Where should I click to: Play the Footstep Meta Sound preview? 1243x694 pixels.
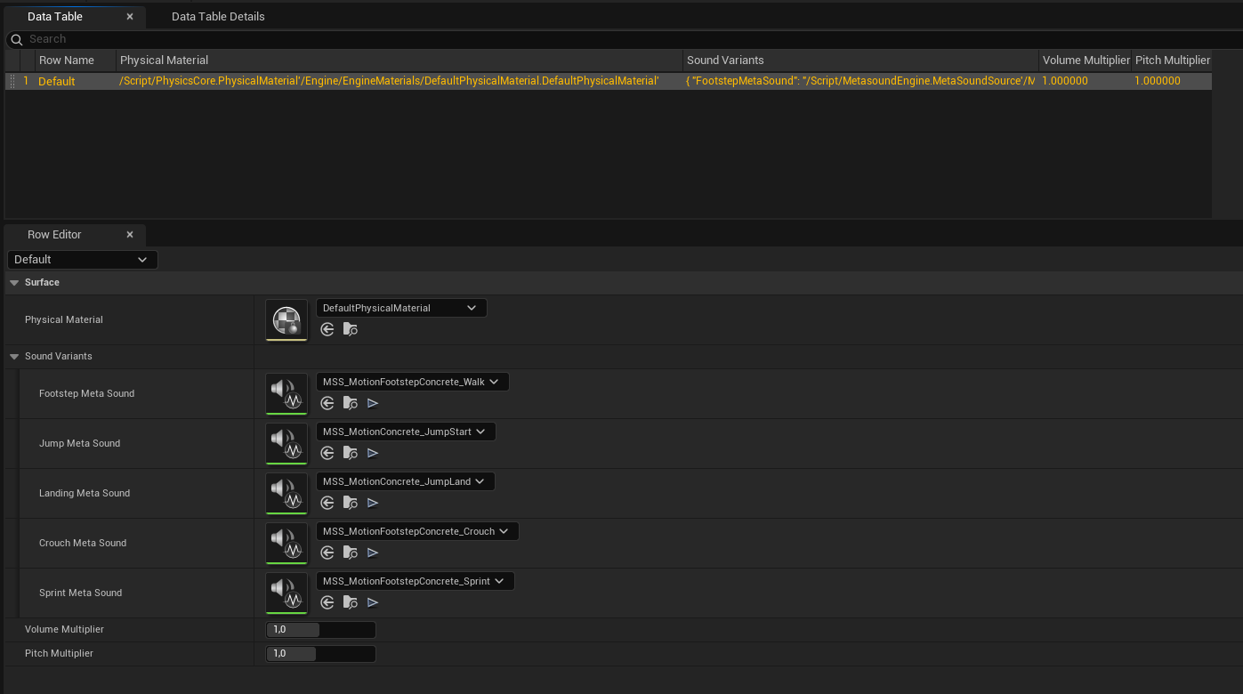tap(373, 403)
